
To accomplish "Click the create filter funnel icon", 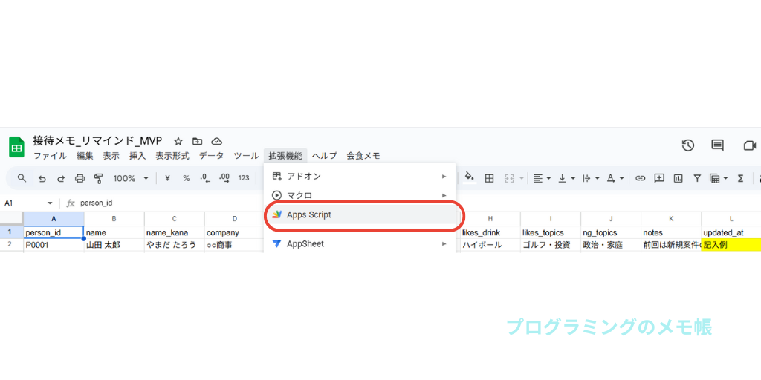I will (697, 178).
